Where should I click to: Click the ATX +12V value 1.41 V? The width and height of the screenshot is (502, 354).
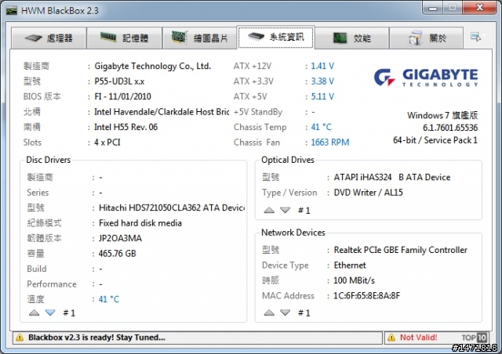coord(322,67)
